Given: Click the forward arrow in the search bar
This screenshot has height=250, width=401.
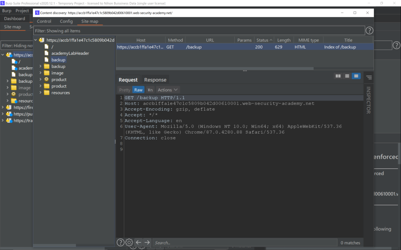Looking at the screenshot, I should 147,242.
